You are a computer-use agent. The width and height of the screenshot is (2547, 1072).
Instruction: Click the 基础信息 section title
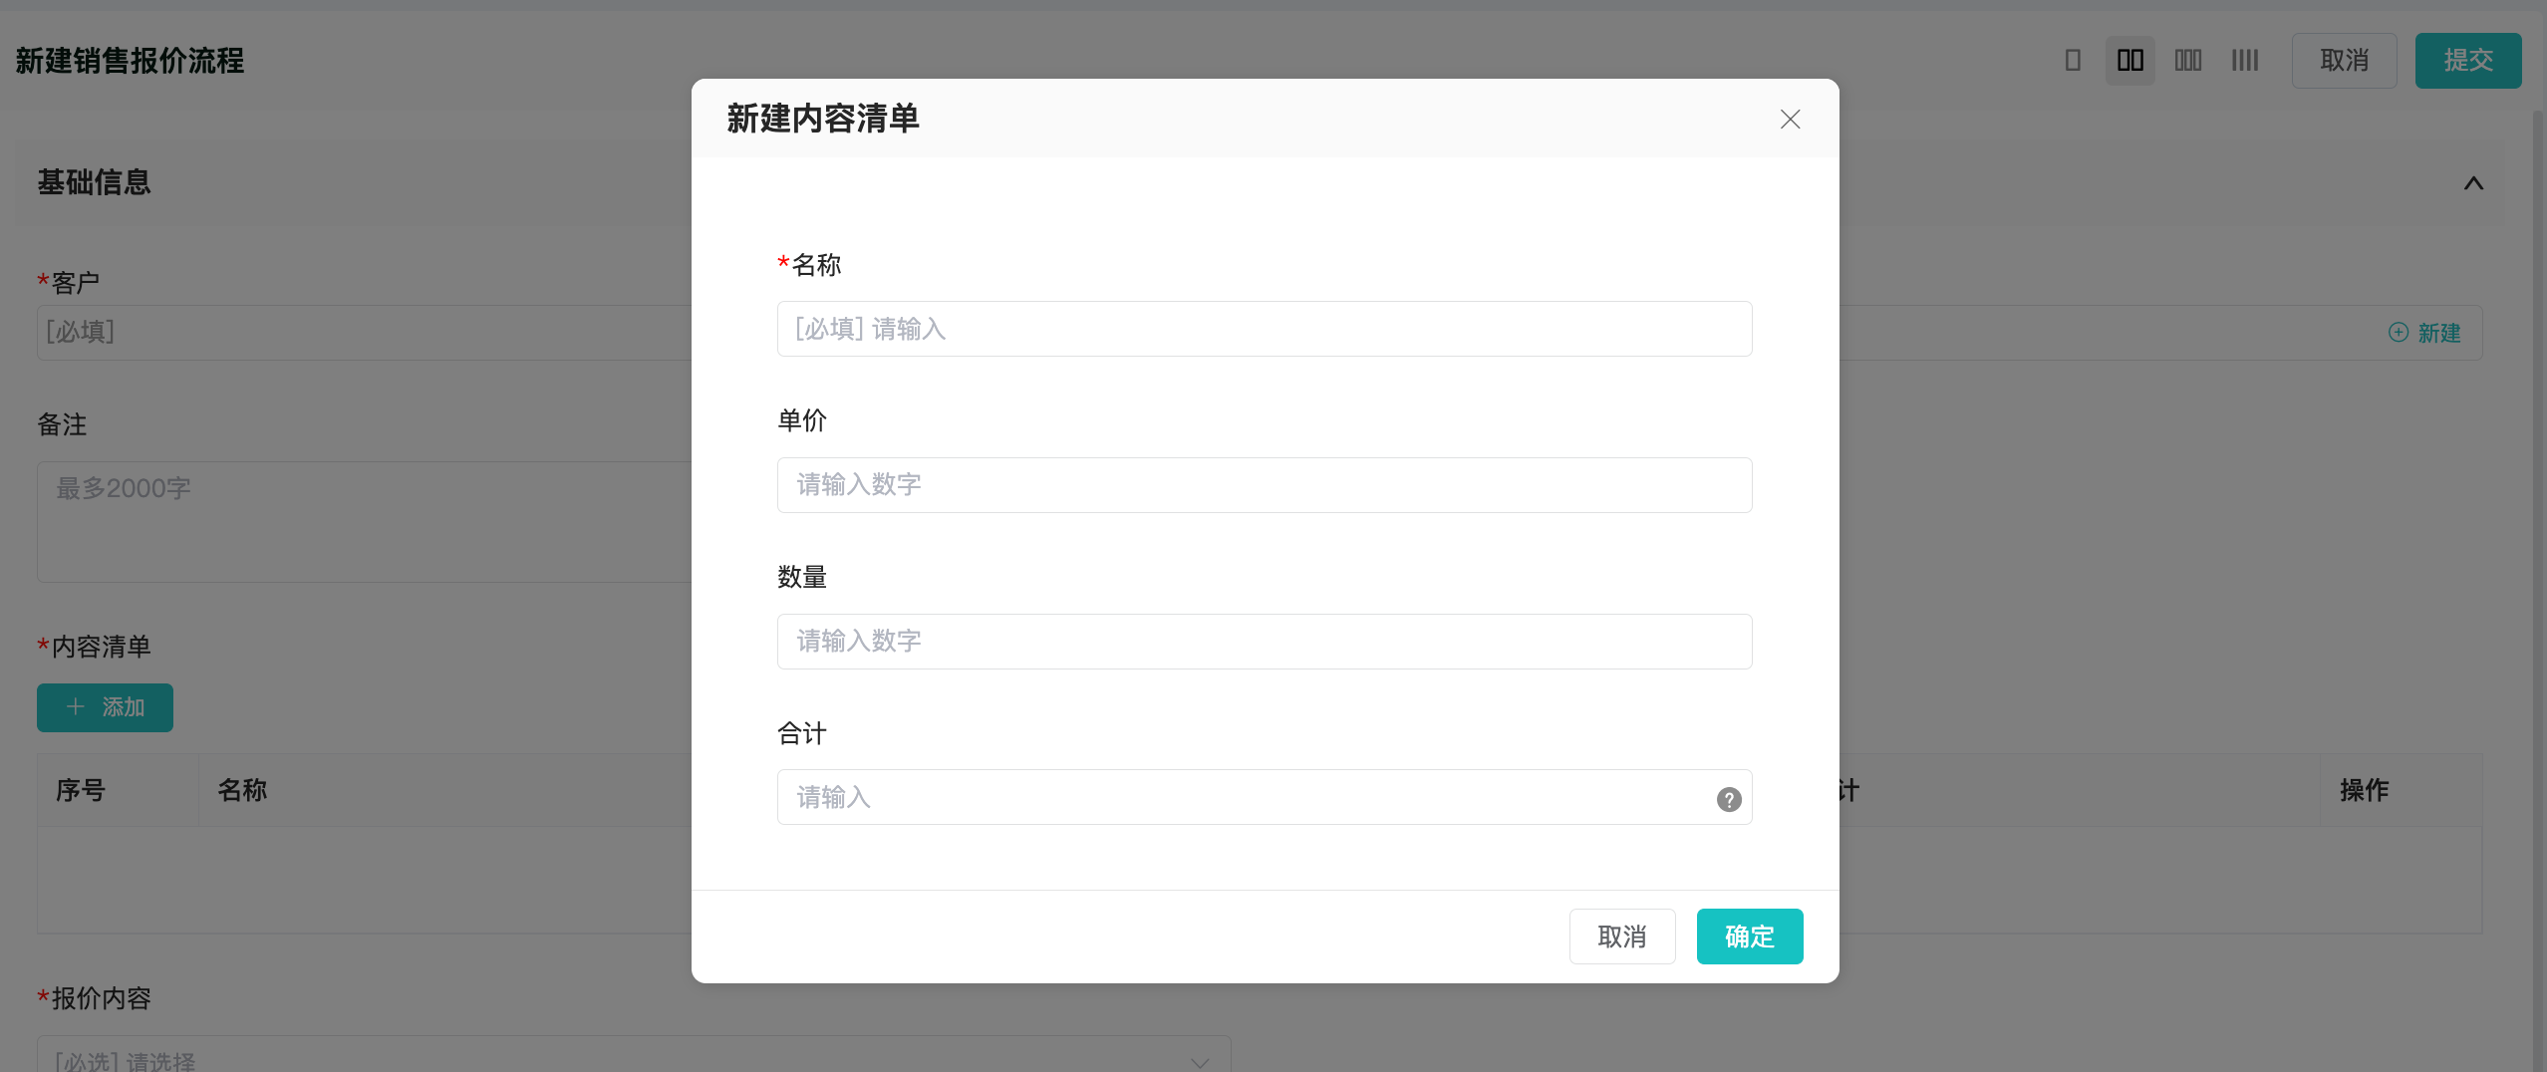click(x=95, y=182)
